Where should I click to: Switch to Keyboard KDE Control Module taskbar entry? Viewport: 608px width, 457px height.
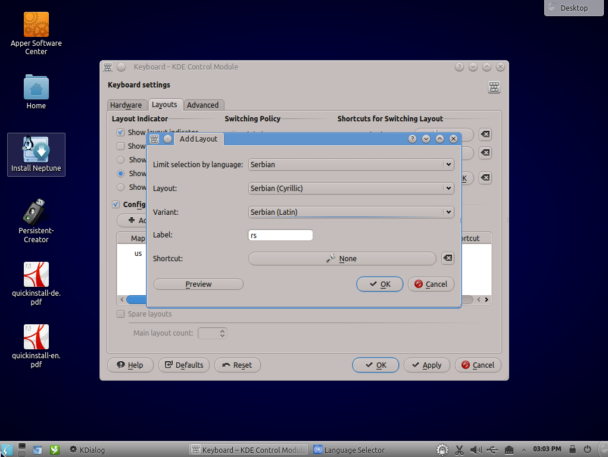click(x=248, y=450)
